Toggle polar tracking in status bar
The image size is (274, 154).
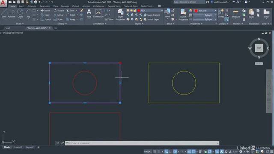pyautogui.click(x=175, y=151)
